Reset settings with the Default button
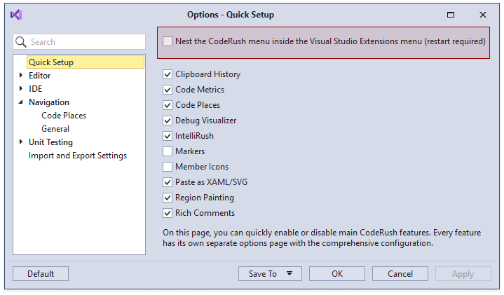Image resolution: width=504 pixels, height=295 pixels. pyautogui.click(x=41, y=274)
